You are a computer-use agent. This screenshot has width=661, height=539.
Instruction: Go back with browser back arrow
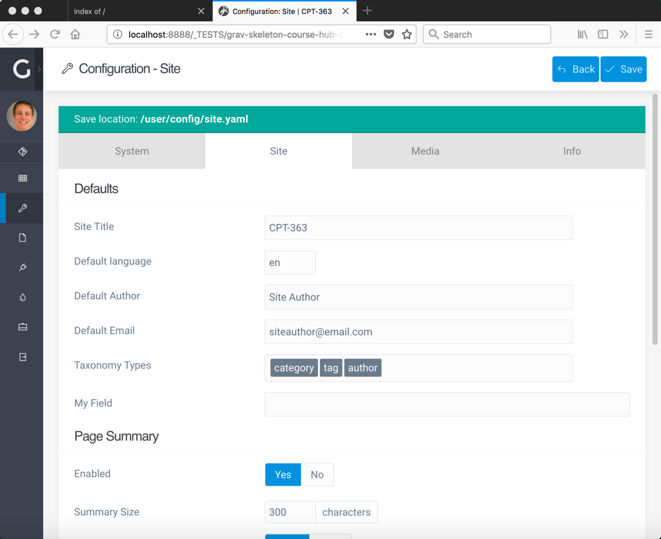click(x=13, y=34)
